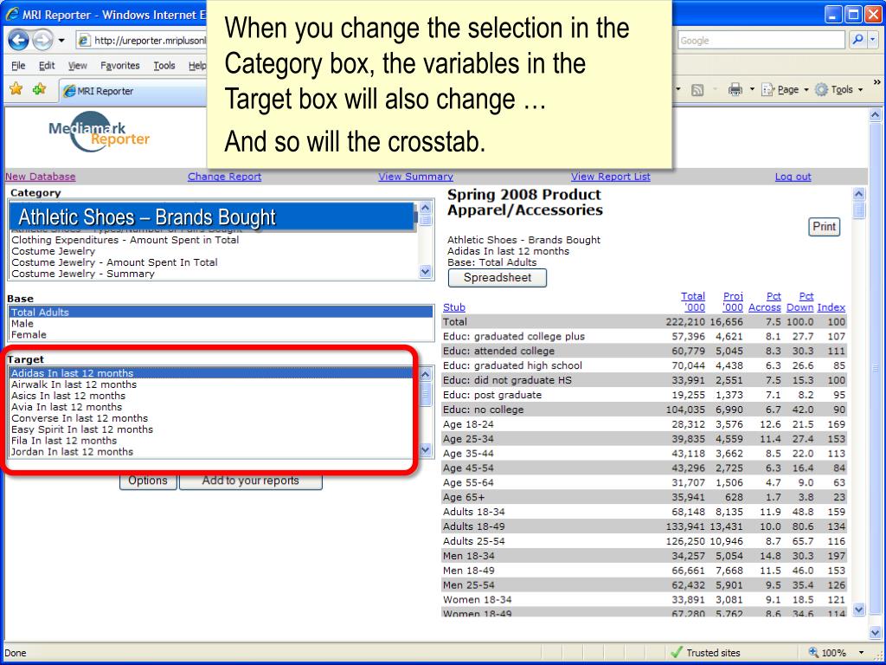Select Total Adults in the Base list
886x665 pixels.
tap(221, 312)
